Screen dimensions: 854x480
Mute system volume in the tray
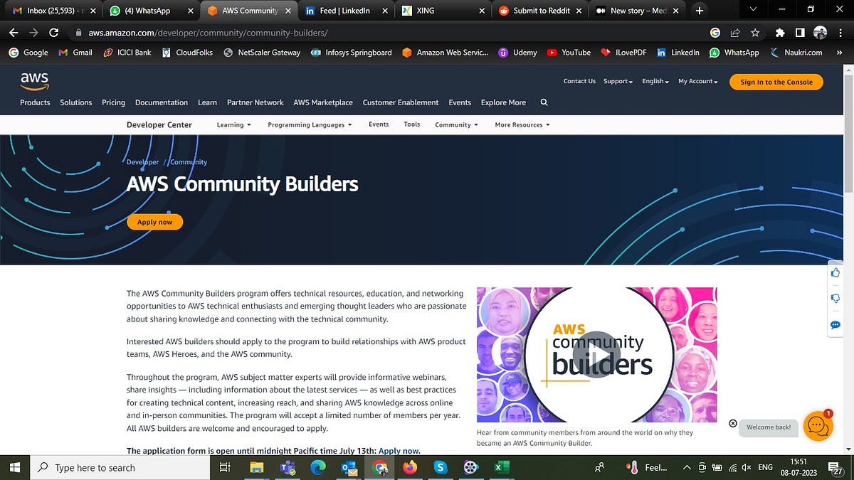click(x=746, y=467)
